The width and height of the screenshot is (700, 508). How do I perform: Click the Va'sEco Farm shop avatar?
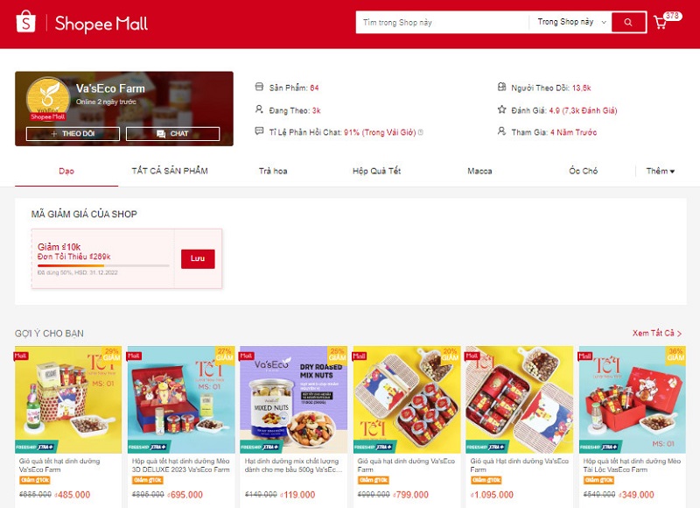48,98
